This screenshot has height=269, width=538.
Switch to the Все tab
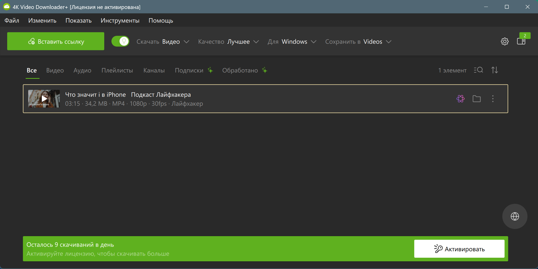click(32, 70)
